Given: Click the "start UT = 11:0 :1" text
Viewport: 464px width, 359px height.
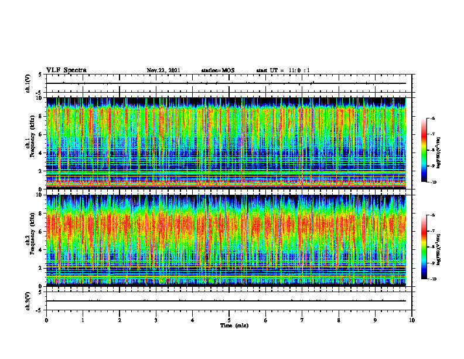Looking at the screenshot, I should coord(283,70).
